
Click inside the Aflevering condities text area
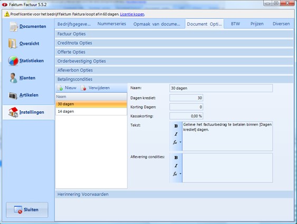(227, 168)
